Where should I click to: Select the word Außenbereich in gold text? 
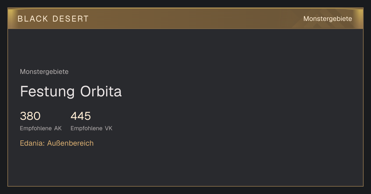pos(70,143)
